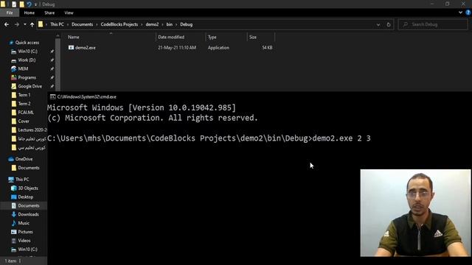This screenshot has width=472, height=265.
Task: Open the recent locations dropdown
Action: pyautogui.click(x=24, y=24)
